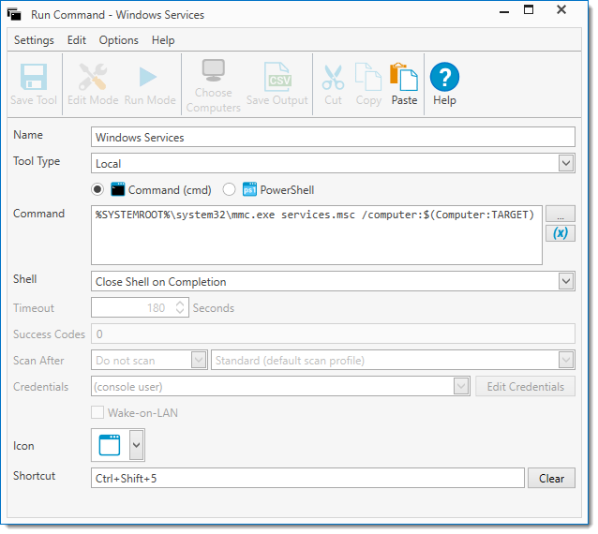Open the Edit menu
Screen dimensions: 598x534
coord(77,40)
